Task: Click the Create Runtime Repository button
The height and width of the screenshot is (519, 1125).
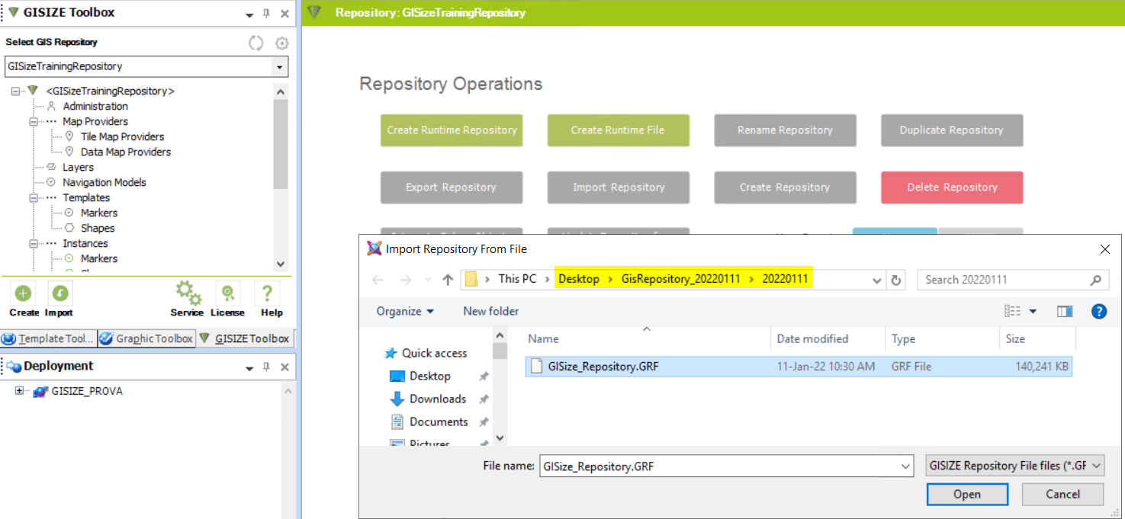Action: (452, 130)
